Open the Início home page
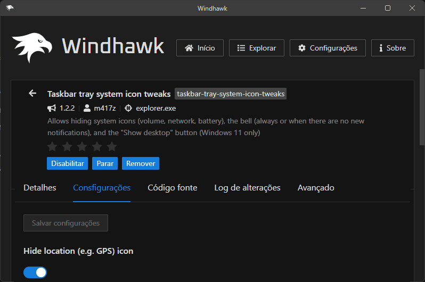 (x=200, y=48)
